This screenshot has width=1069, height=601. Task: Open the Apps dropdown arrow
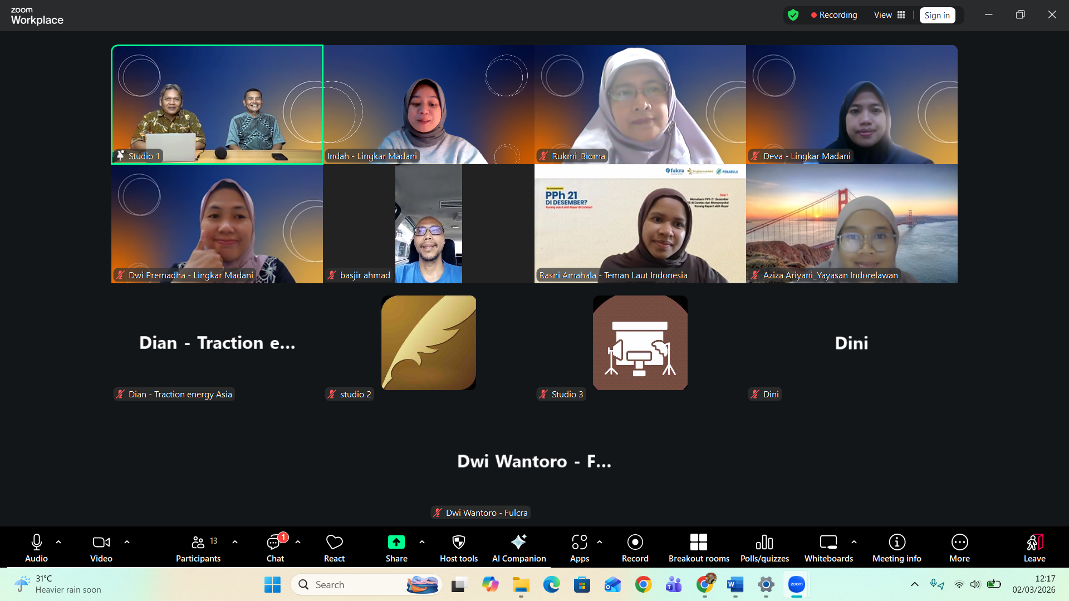599,543
